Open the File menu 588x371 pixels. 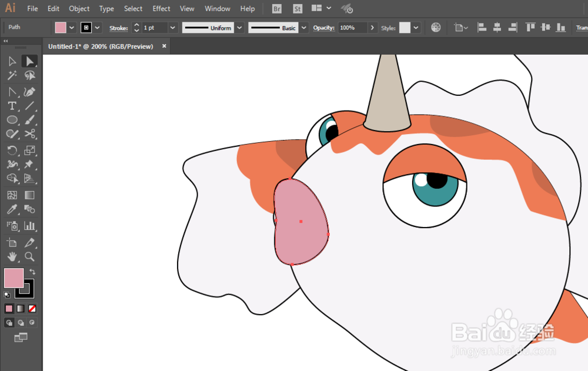coord(32,9)
